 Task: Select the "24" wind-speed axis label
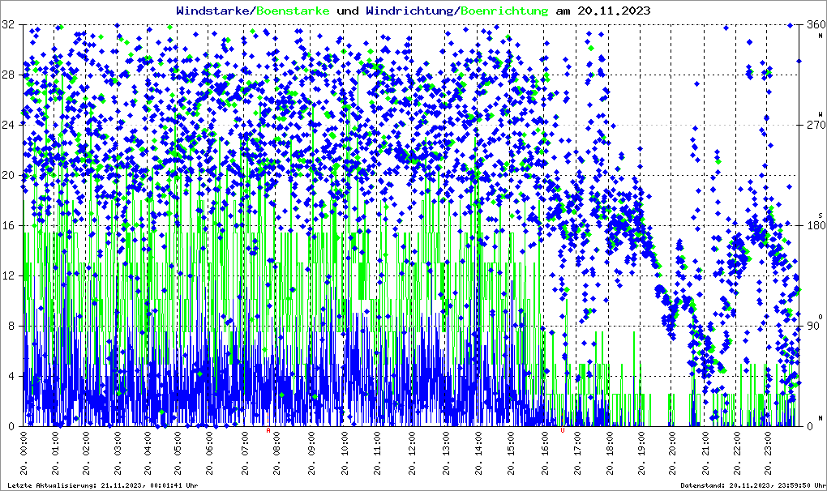(x=8, y=125)
